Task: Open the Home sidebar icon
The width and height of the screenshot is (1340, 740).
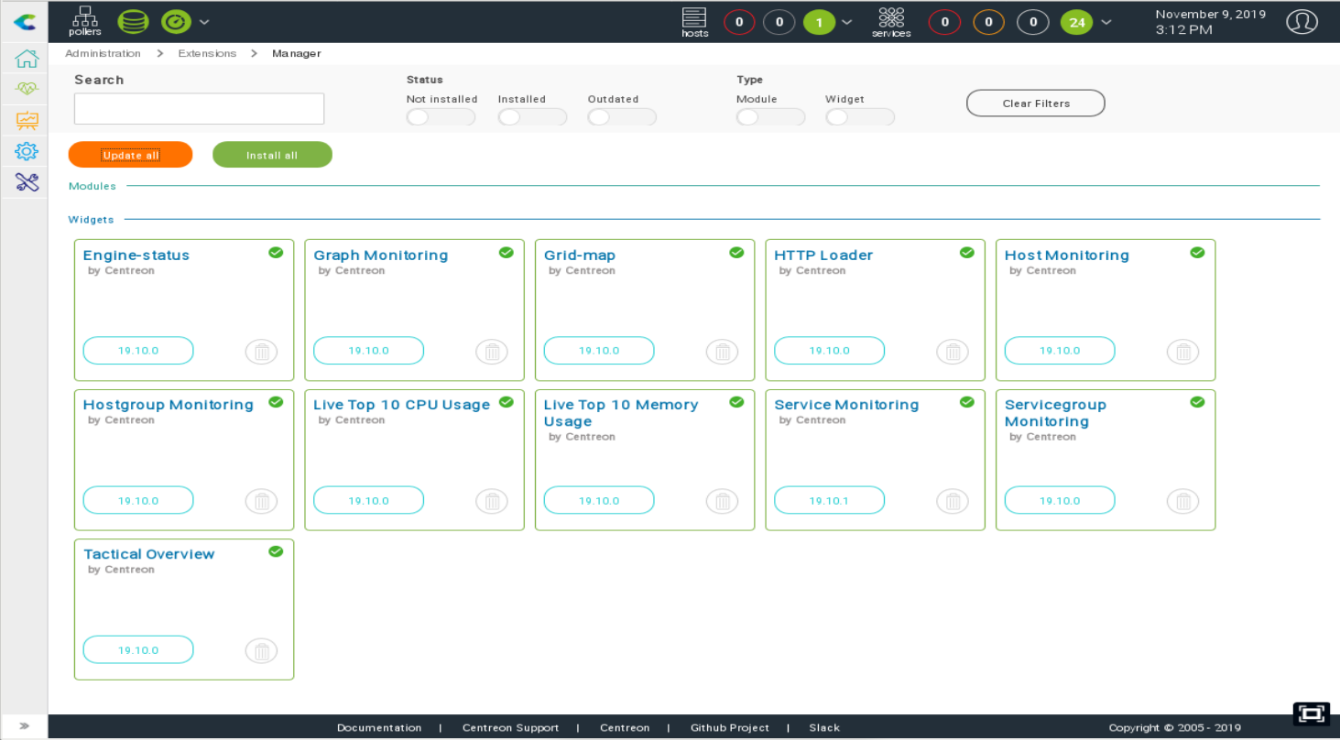Action: (x=27, y=59)
